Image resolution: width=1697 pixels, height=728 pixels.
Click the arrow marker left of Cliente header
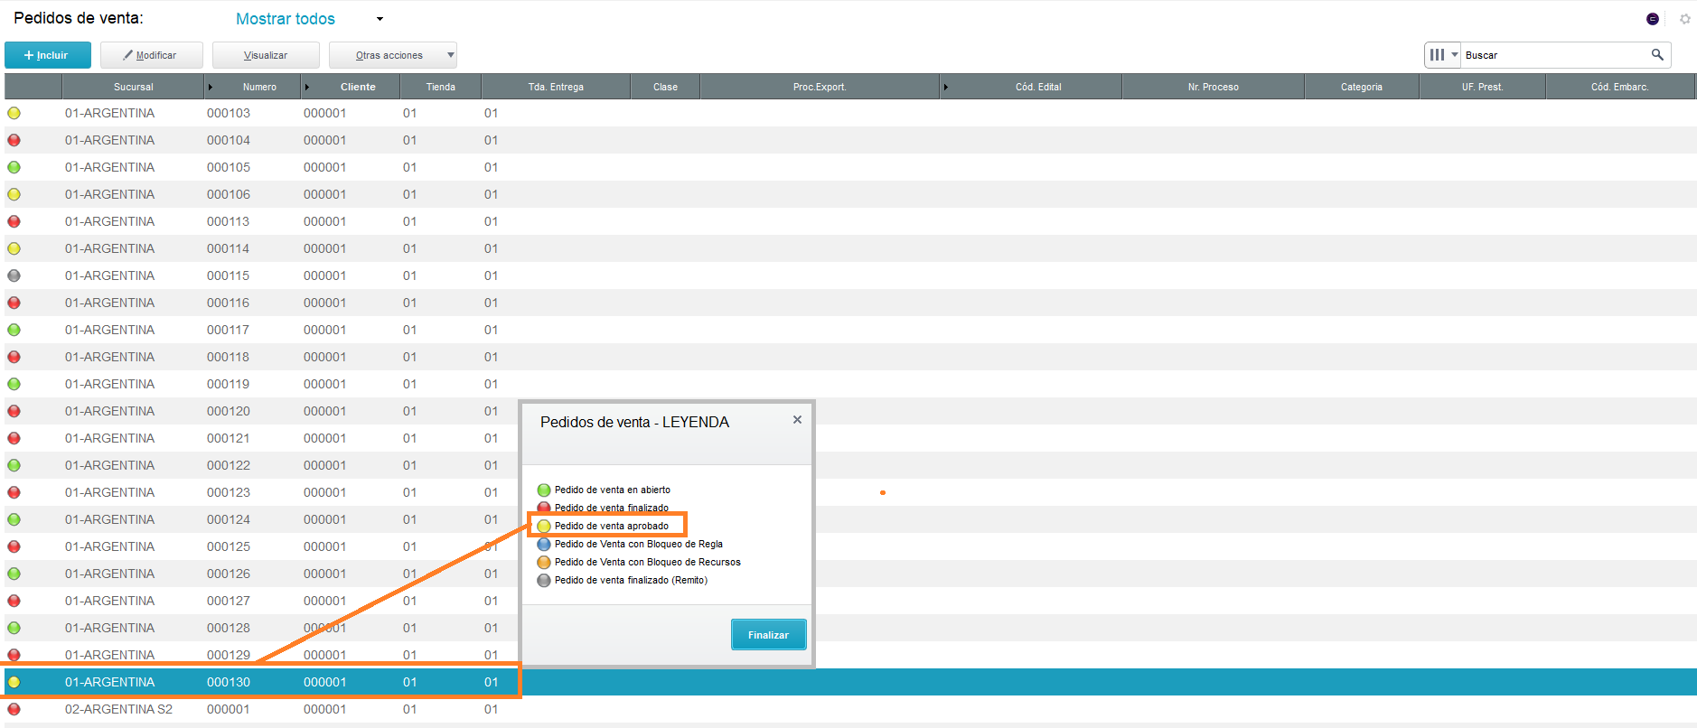coord(307,87)
